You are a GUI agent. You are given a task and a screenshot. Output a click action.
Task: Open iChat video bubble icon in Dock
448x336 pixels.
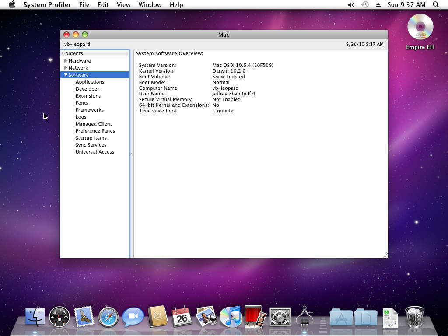pos(133,317)
